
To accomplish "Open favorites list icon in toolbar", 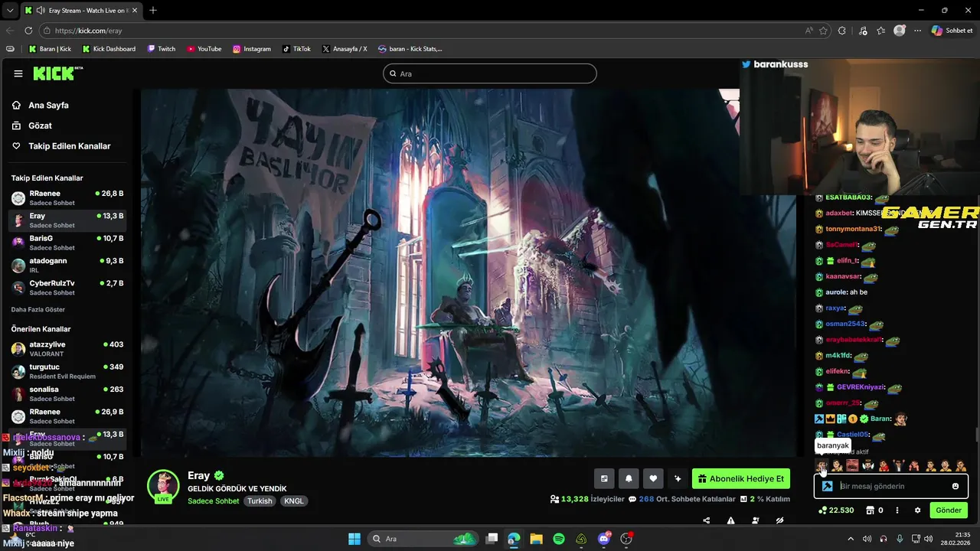I will [881, 31].
